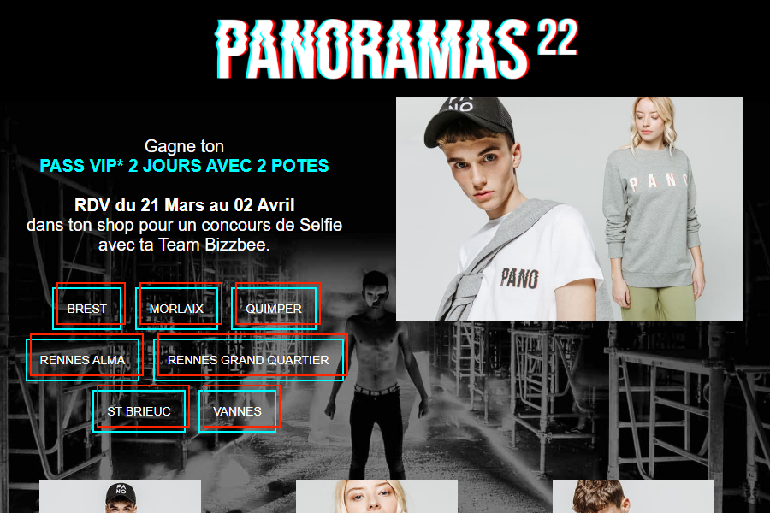The width and height of the screenshot is (770, 513).
Task: Open the bottom thumbnail showing brown hair
Action: pos(633,496)
